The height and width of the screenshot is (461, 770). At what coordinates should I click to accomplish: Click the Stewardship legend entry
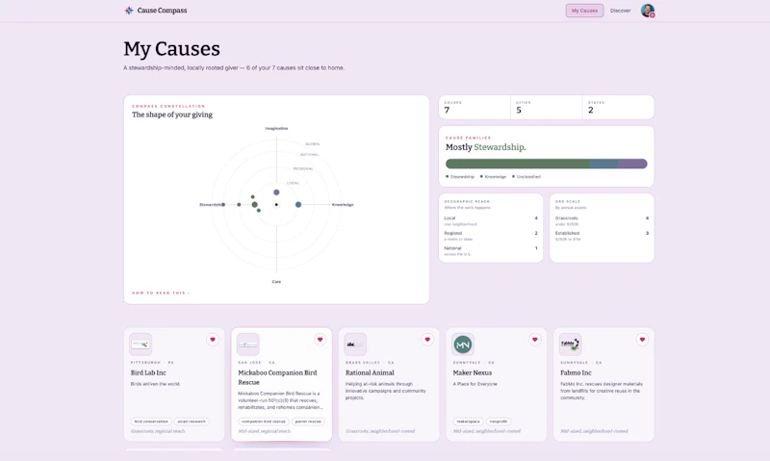pyautogui.click(x=460, y=177)
